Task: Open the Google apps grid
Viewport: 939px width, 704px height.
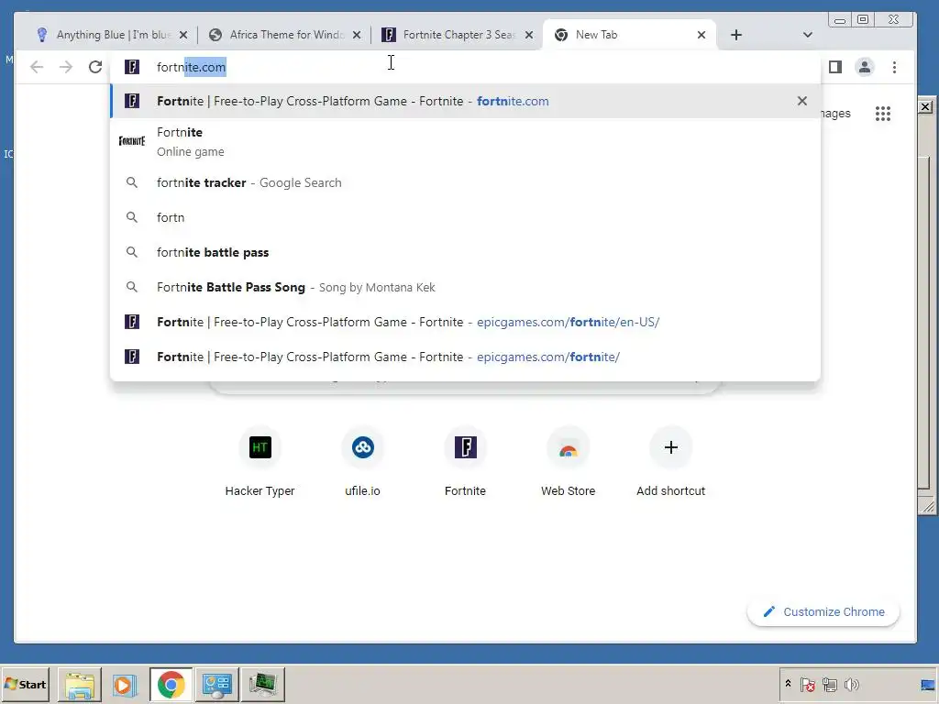Action: coord(883,114)
